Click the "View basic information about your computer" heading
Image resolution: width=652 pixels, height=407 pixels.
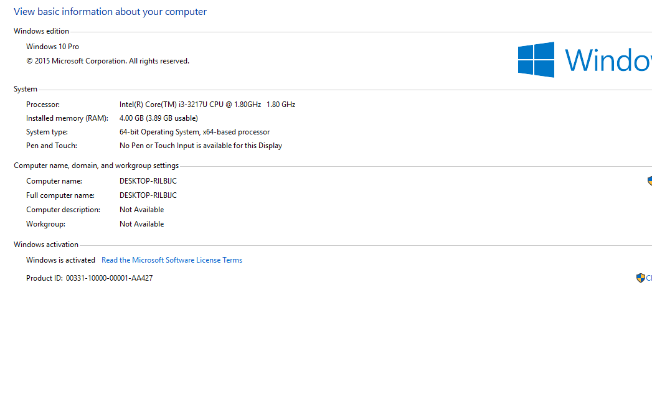(110, 12)
